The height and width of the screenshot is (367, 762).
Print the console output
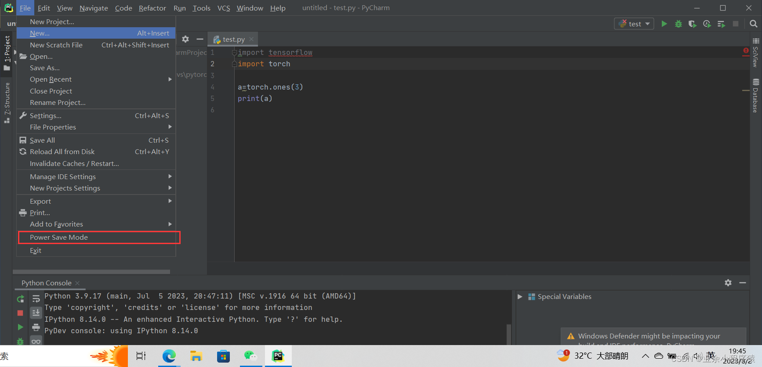tap(36, 327)
